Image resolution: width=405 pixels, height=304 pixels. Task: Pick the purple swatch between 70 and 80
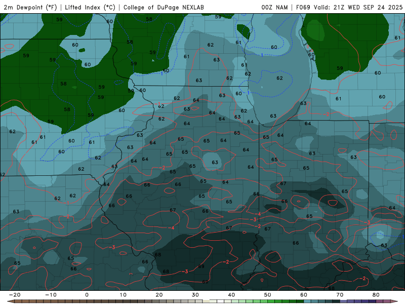(358, 301)
